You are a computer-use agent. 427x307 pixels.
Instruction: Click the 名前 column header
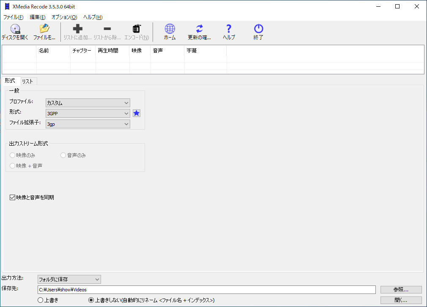coord(53,51)
